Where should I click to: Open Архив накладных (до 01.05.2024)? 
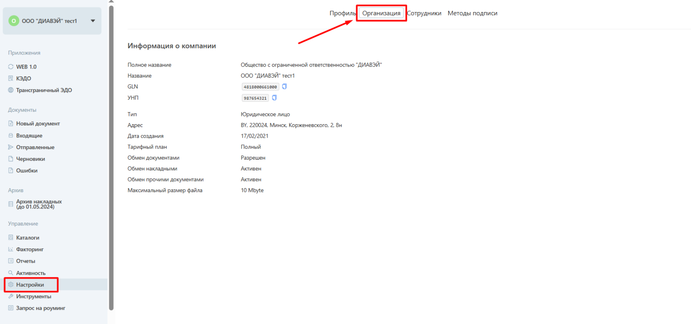pyautogui.click(x=39, y=204)
